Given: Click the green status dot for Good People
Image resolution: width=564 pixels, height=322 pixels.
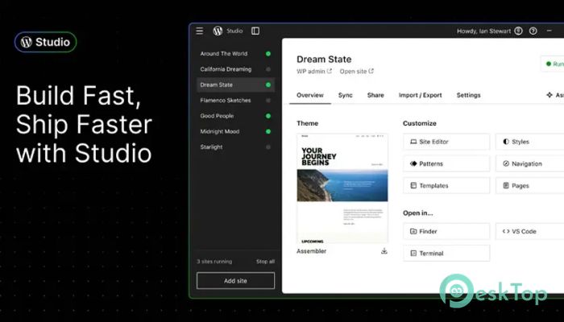Looking at the screenshot, I should pyautogui.click(x=268, y=116).
